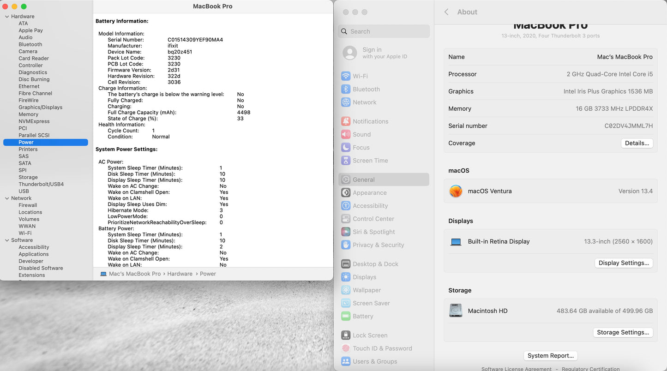Click the Macintosh HD drive icon
This screenshot has width=667, height=371.
coord(456,311)
